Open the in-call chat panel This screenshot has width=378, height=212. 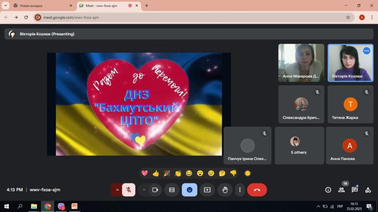355,190
